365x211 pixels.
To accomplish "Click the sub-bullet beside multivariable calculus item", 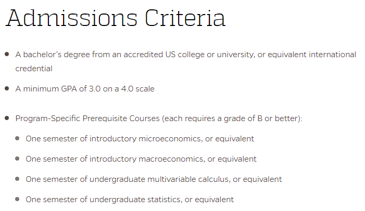I will click(17, 179).
